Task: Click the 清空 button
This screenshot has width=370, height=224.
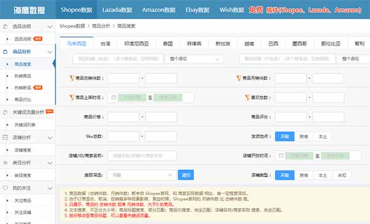Action: (186, 175)
